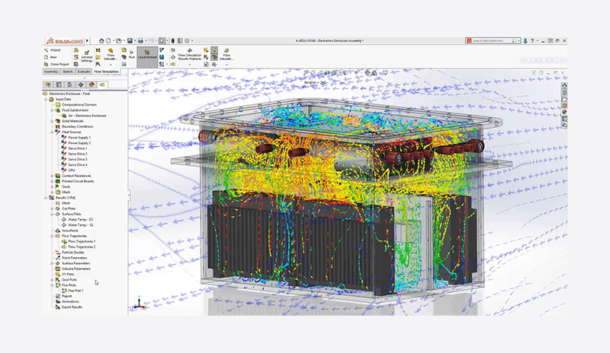Screen dimensions: 610x353
Task: Switch to the Sketch tab
Action: point(67,72)
